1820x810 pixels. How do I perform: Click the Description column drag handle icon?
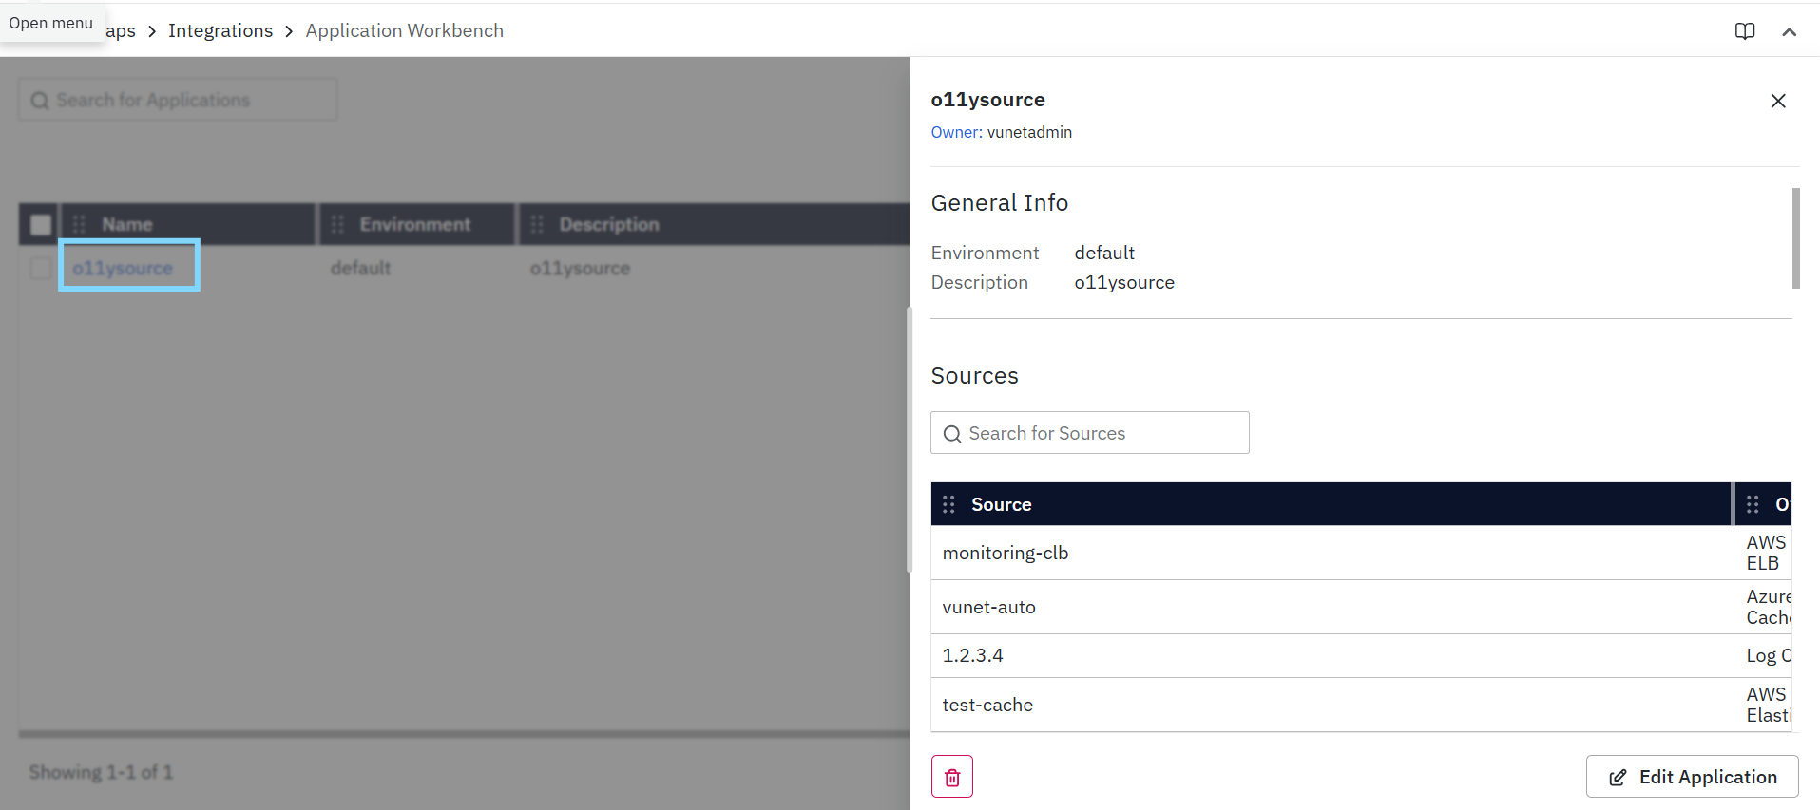click(537, 224)
